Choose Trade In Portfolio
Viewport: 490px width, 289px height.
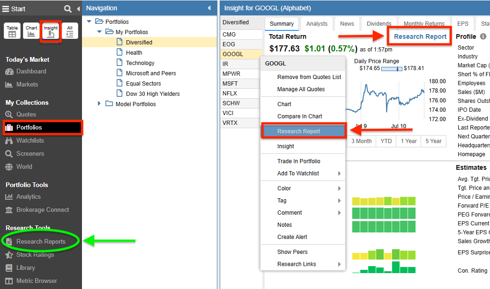click(x=303, y=161)
